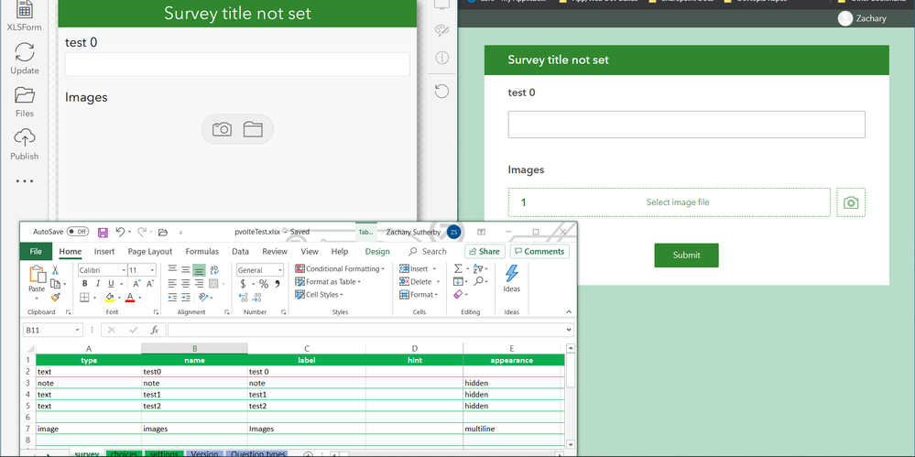The height and width of the screenshot is (457, 915).
Task: Increase font size with the A-up icon
Action: (136, 284)
